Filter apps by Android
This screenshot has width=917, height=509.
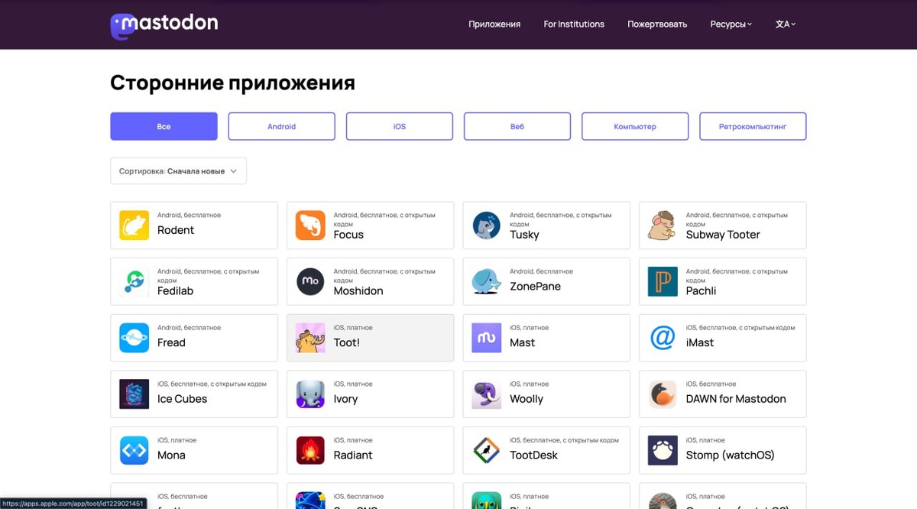[x=281, y=127]
